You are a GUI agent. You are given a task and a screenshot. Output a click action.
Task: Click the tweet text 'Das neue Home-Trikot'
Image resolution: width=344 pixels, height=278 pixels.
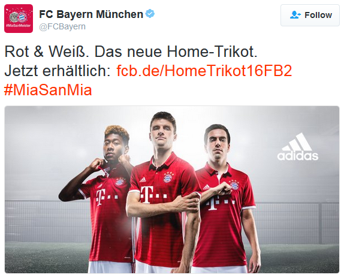[176, 52]
